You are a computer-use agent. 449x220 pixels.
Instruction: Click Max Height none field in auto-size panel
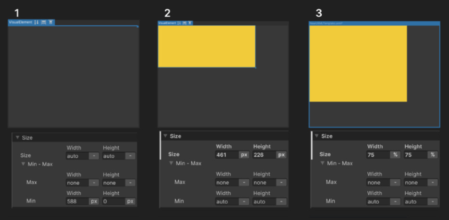click(113, 183)
